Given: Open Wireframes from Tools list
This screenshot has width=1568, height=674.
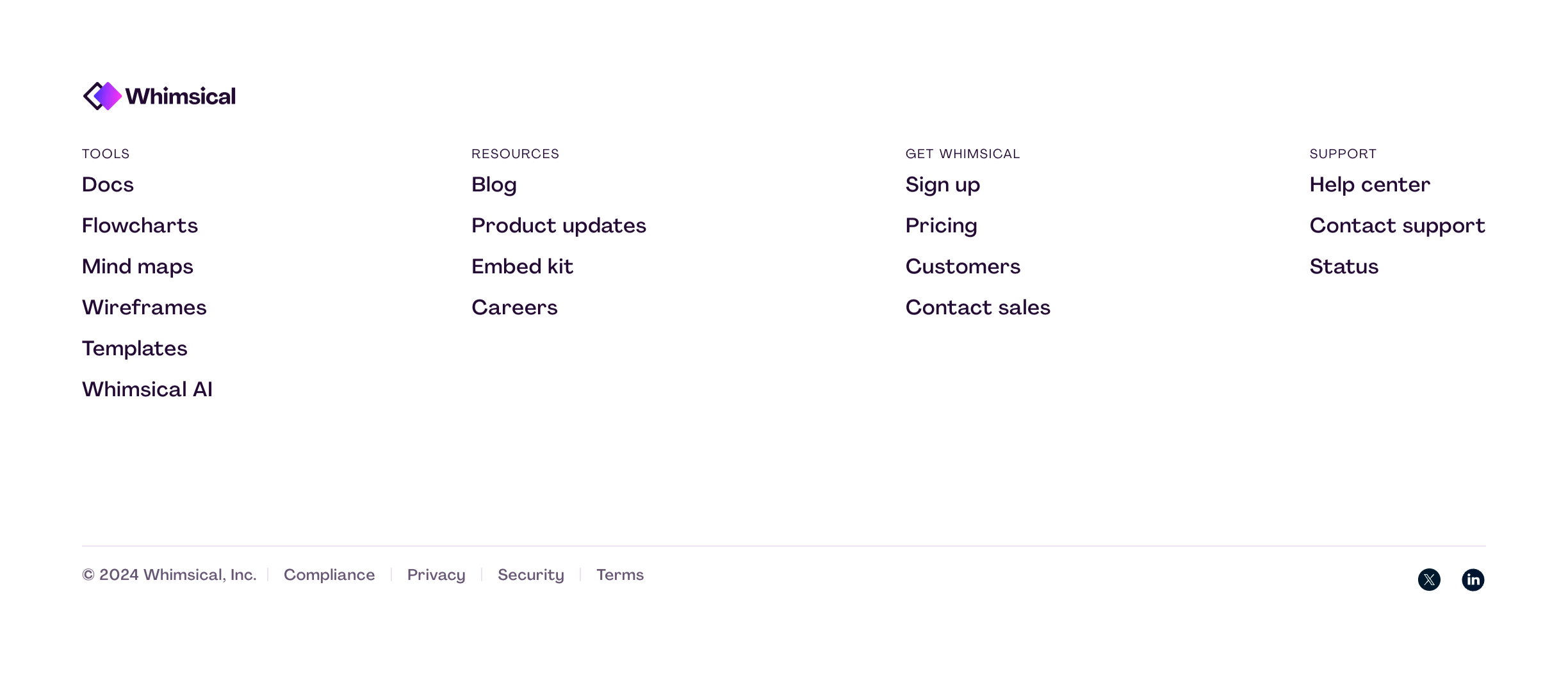Looking at the screenshot, I should point(144,308).
